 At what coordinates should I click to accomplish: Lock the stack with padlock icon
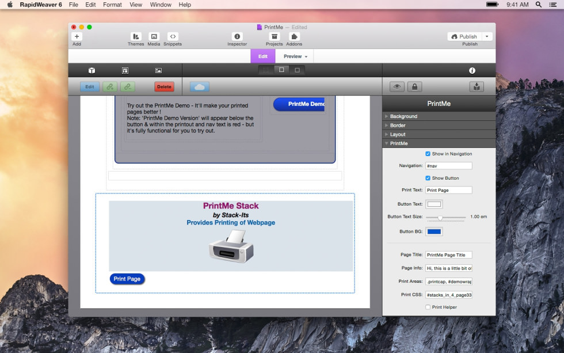coord(415,87)
